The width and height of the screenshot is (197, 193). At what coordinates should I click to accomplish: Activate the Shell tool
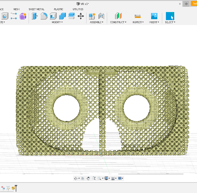pyautogui.click(x=53, y=16)
